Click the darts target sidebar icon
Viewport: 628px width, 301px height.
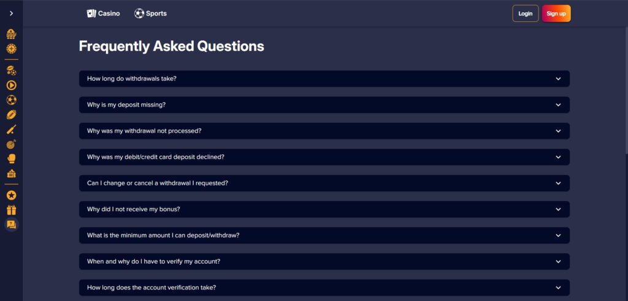[x=11, y=144]
